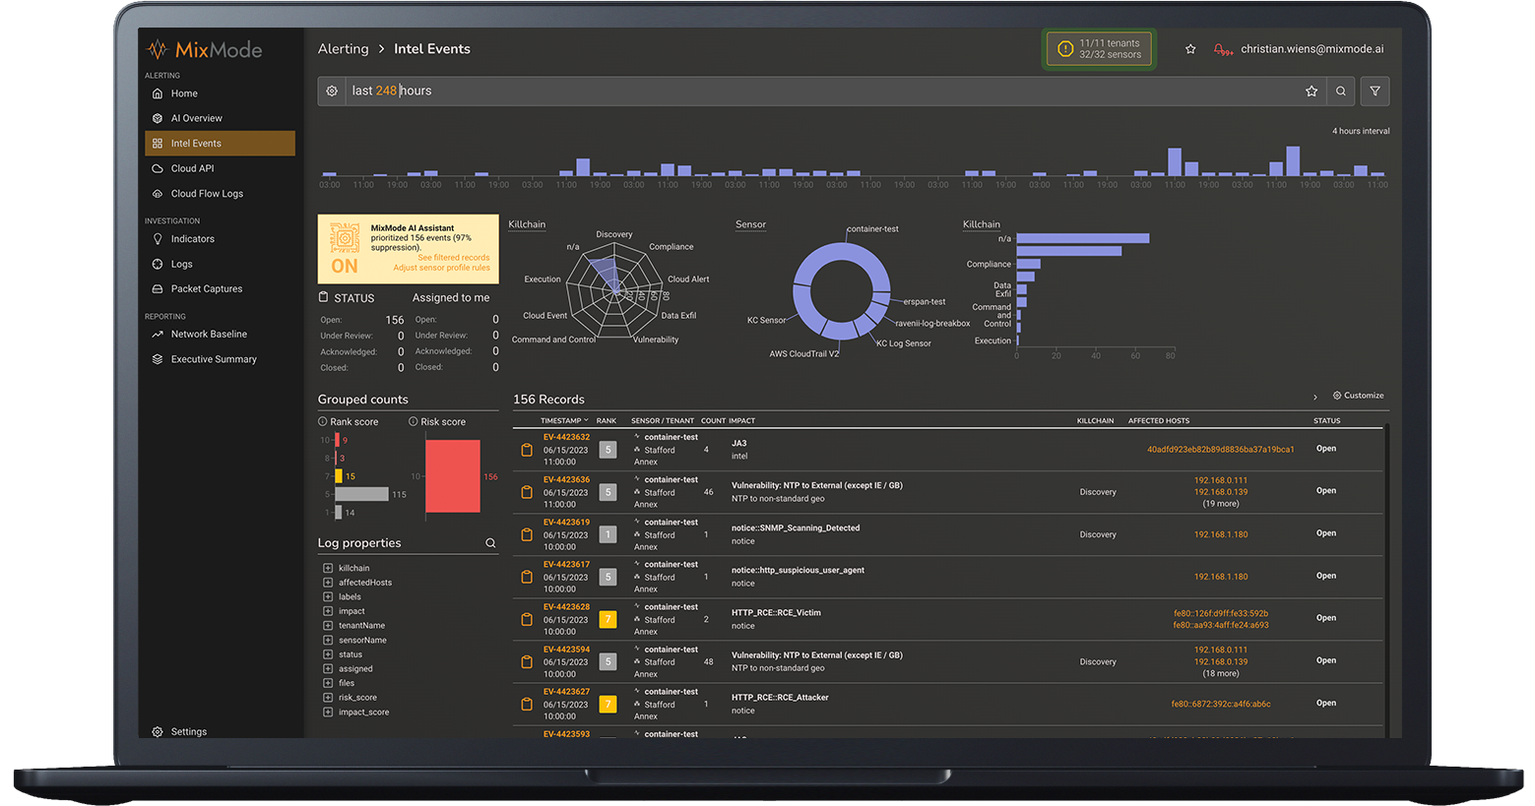Open the 99+ notifications bell

(1222, 49)
